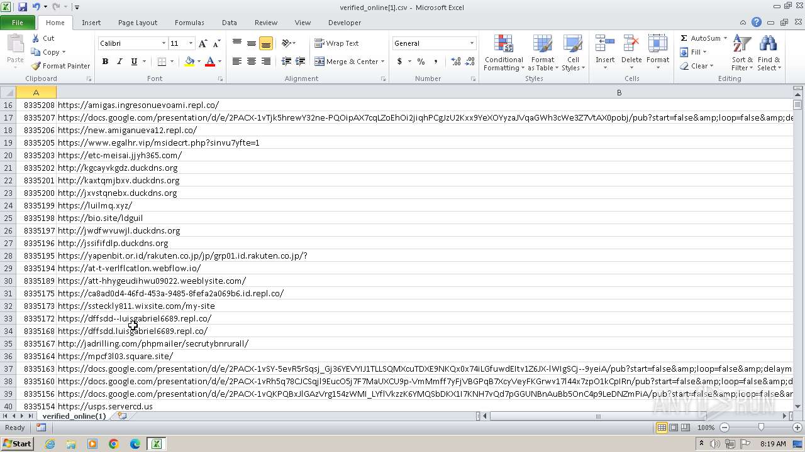Apply Comma Style
Viewport: 805px width, 452px height.
pos(435,62)
